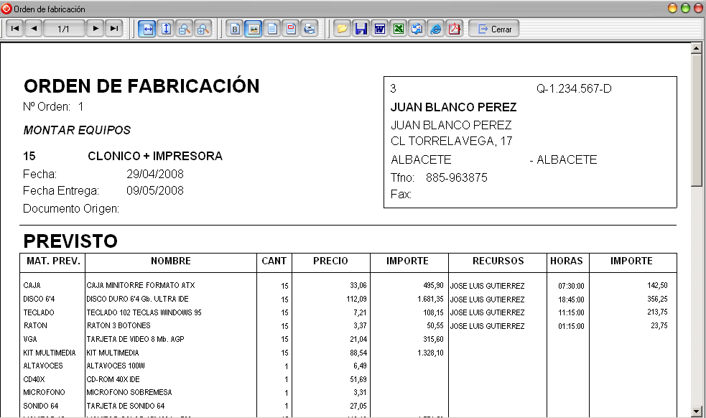Click the Cerrar button

(x=494, y=29)
